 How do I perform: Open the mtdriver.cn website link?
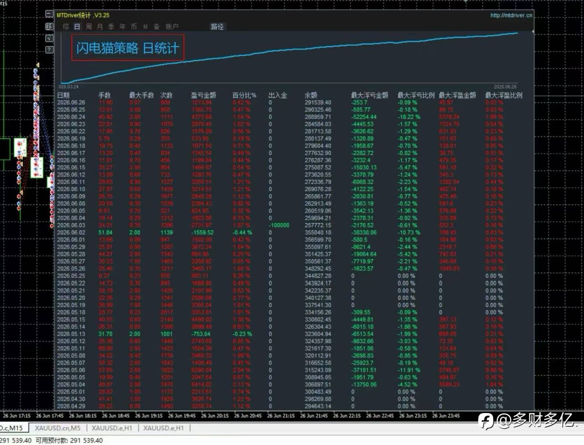(511, 15)
